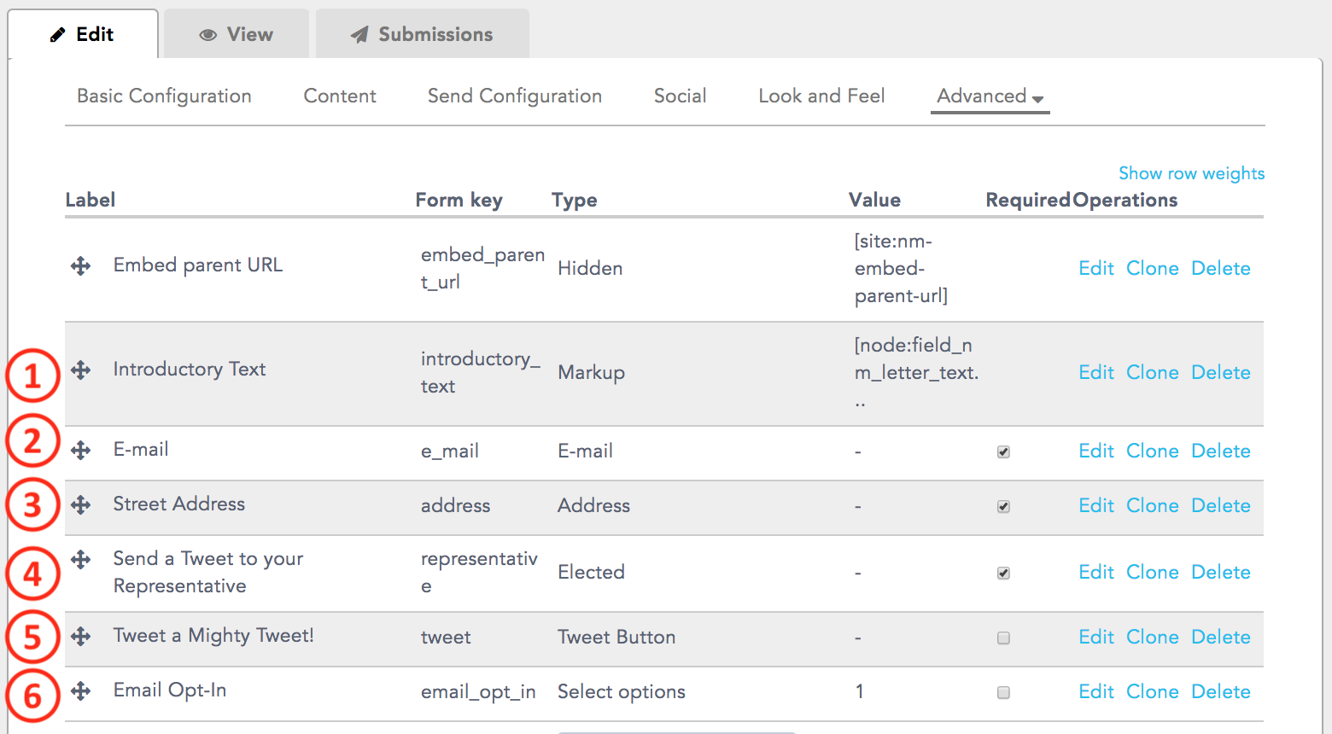Viewport: 1332px width, 734px height.
Task: Click the drag handle for E-mail row
Action: coord(80,451)
